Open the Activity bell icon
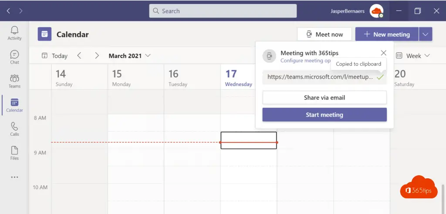 click(x=14, y=33)
